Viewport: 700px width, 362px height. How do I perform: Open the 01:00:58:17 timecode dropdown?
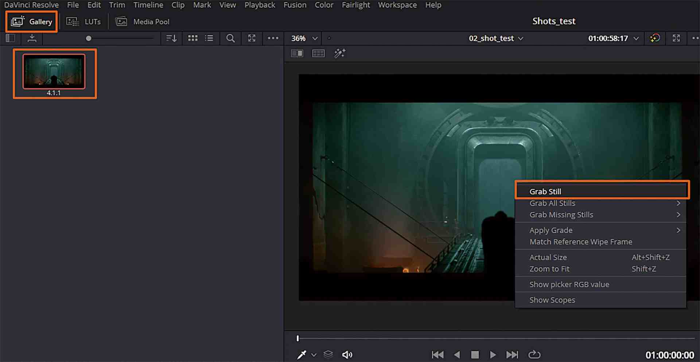[613, 38]
